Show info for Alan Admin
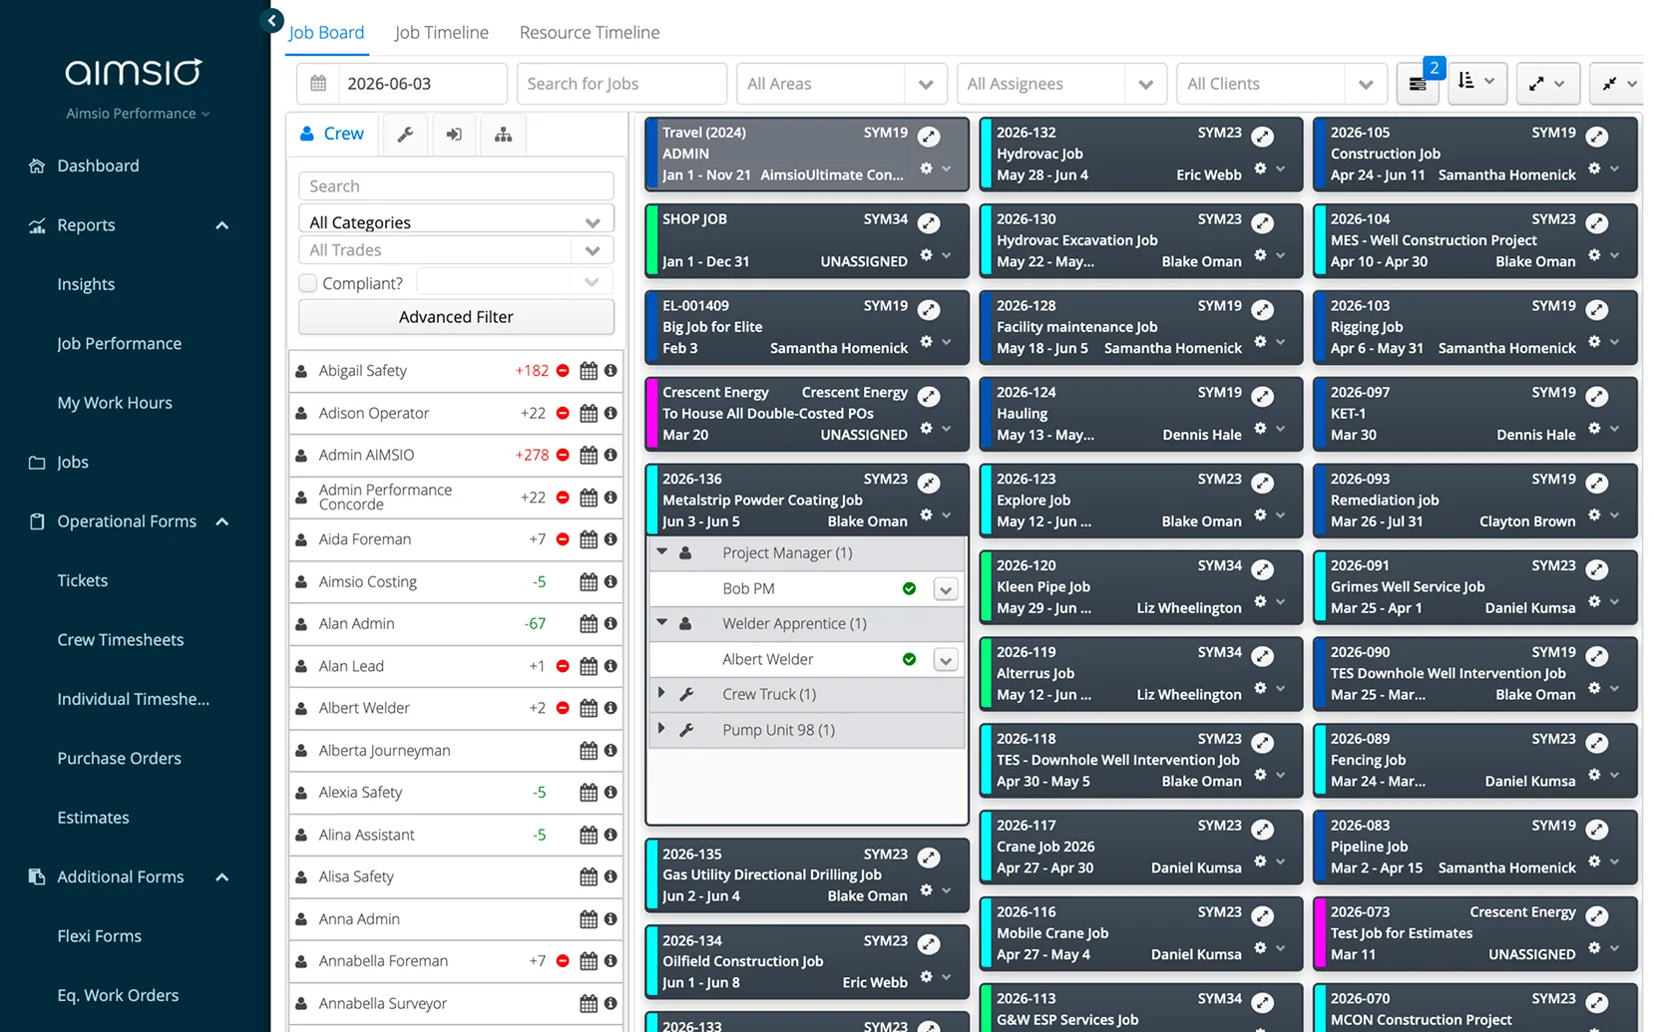This screenshot has width=1654, height=1032. click(611, 623)
